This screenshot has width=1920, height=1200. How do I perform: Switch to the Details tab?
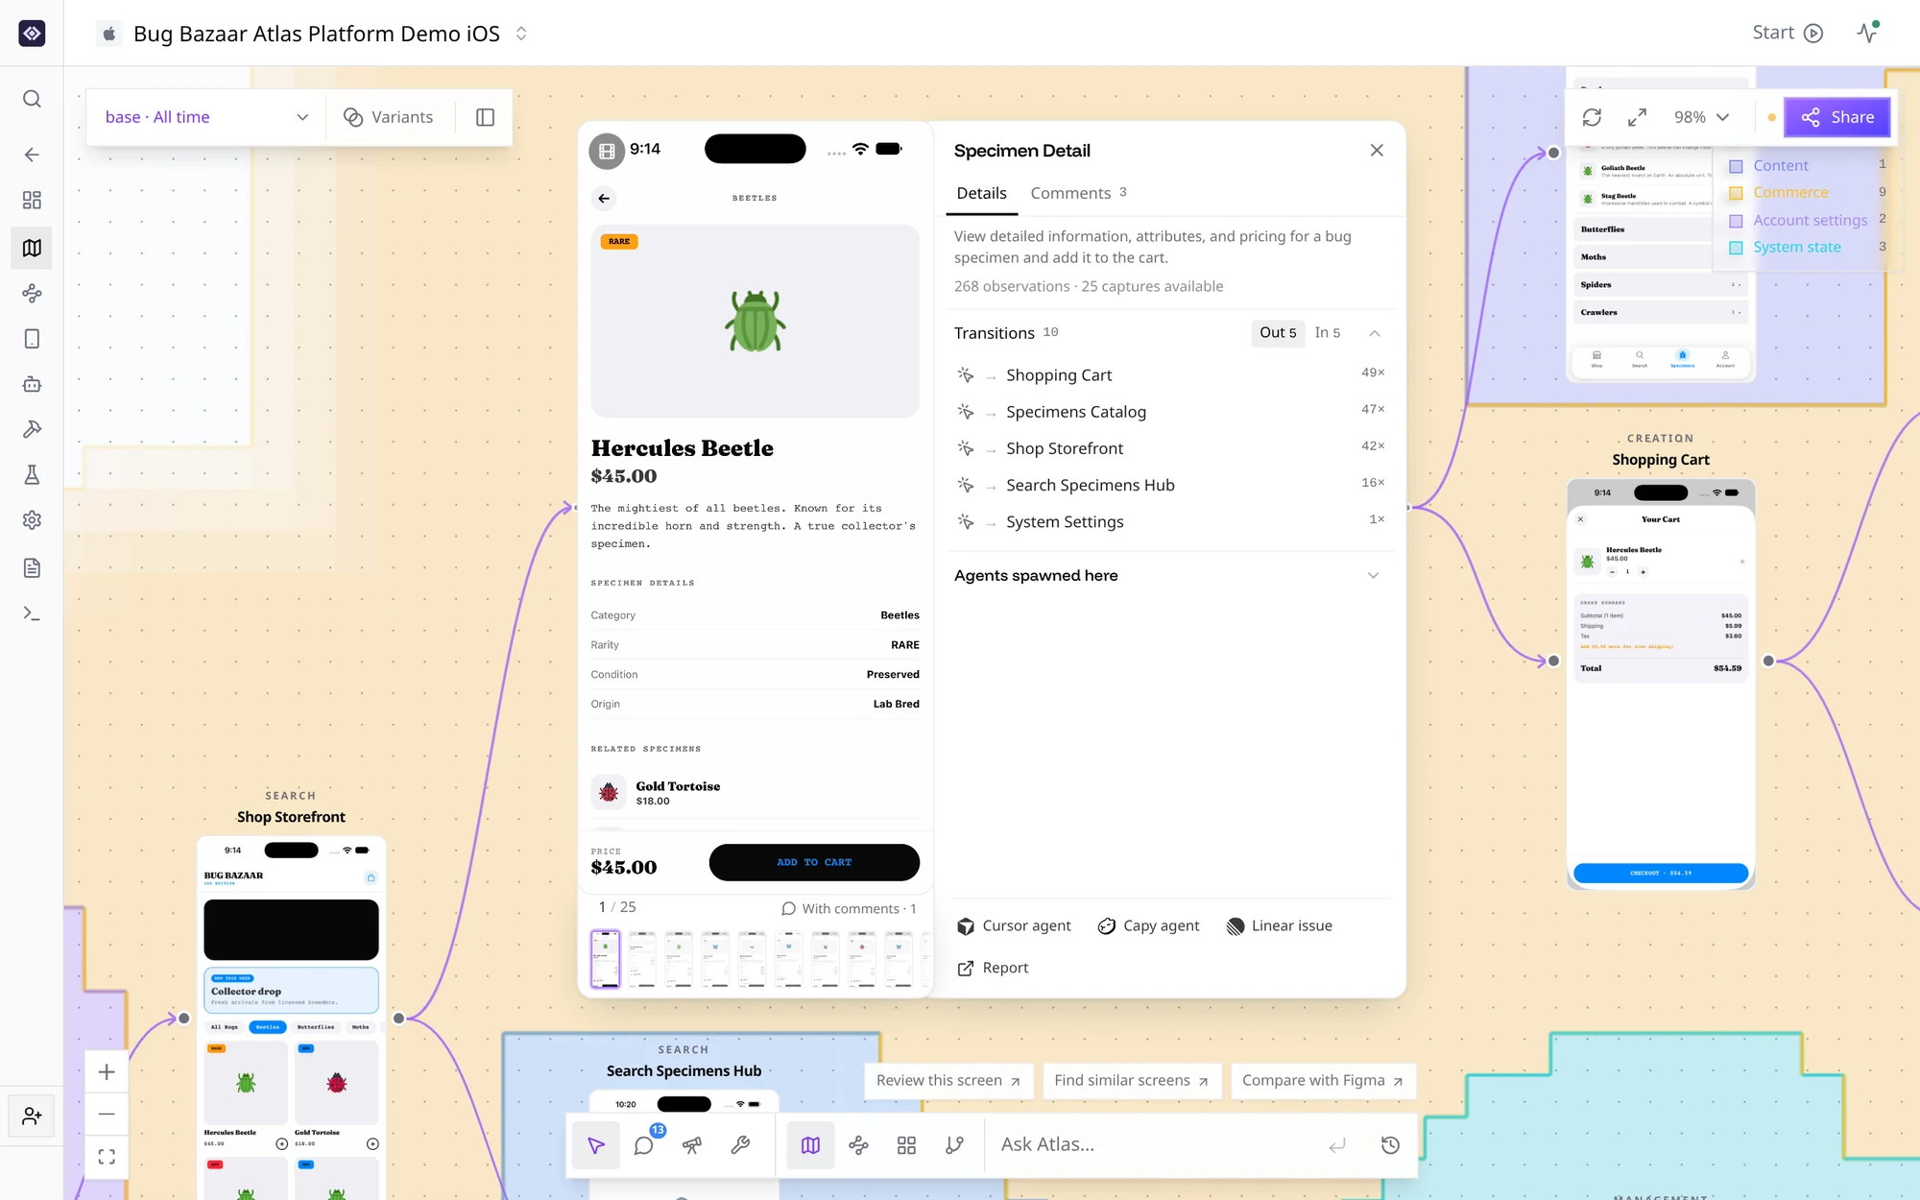point(981,193)
